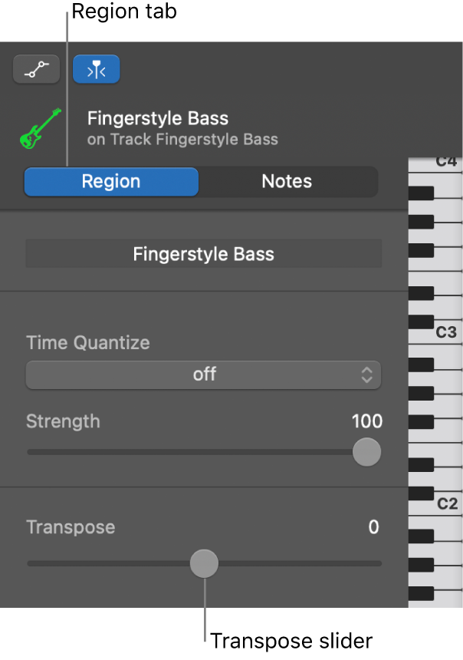Click the Fingerstyle Bass region name field
Image resolution: width=463 pixels, height=660 pixels.
point(203,253)
